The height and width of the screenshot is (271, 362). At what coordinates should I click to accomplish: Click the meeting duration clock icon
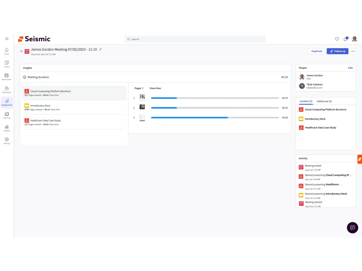[x=24, y=77]
